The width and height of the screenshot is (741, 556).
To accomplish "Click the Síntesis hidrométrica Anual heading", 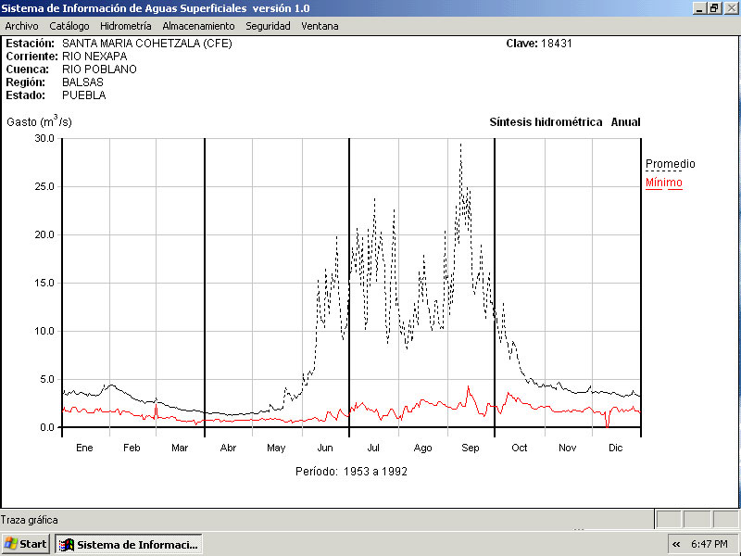I will [564, 122].
